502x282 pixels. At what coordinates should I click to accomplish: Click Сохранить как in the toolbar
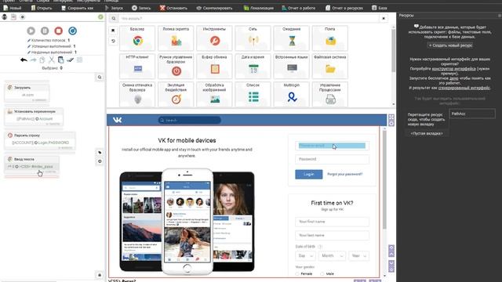pos(77,8)
